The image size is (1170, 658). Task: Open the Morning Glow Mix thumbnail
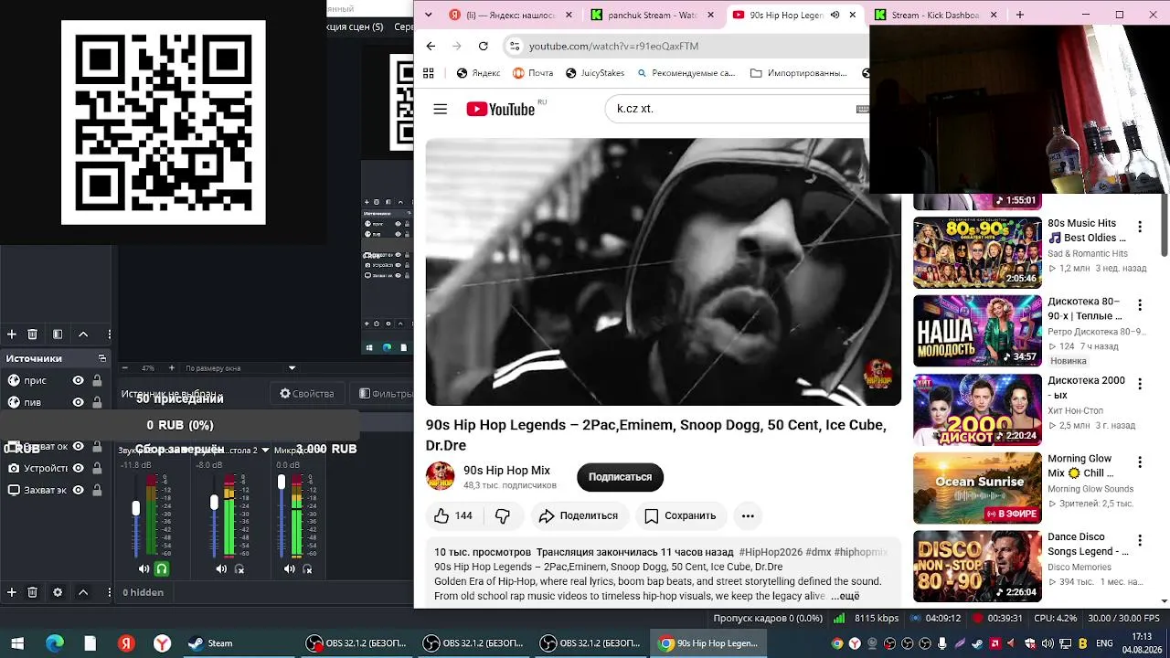[x=977, y=487]
